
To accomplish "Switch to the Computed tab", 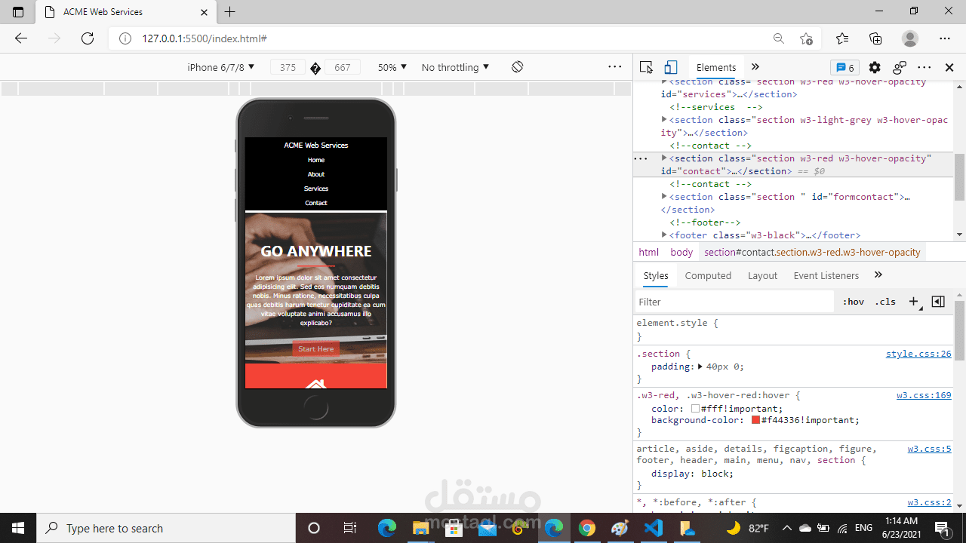I will click(708, 275).
